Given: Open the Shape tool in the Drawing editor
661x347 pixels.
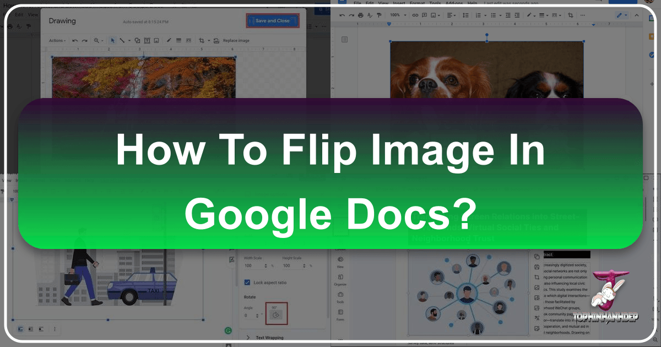Looking at the screenshot, I should (x=137, y=40).
